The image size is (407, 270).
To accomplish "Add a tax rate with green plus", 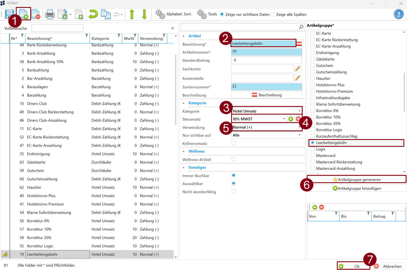I will 291,119.
